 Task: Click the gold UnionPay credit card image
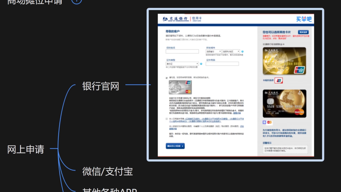[284, 61]
